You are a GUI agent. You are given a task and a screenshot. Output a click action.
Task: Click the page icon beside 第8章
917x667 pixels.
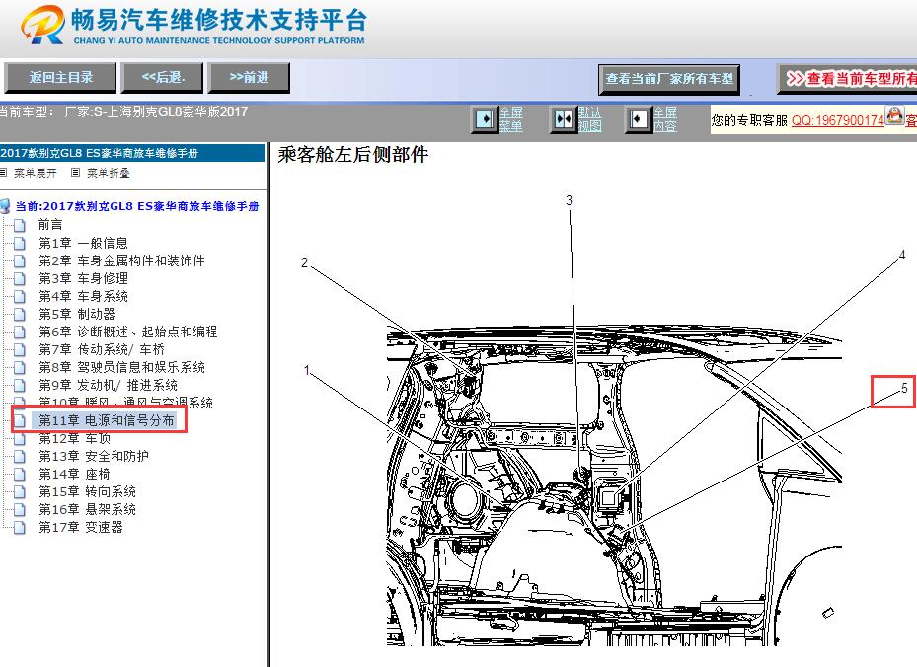20,368
